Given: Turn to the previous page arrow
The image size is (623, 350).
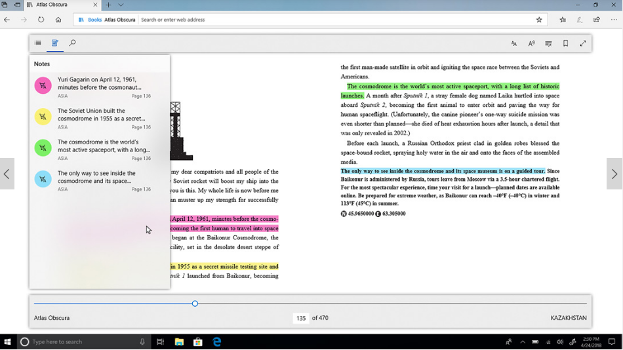Looking at the screenshot, I should (x=7, y=174).
